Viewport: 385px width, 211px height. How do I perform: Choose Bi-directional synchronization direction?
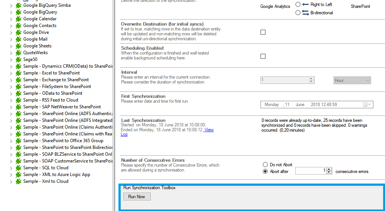(298, 12)
